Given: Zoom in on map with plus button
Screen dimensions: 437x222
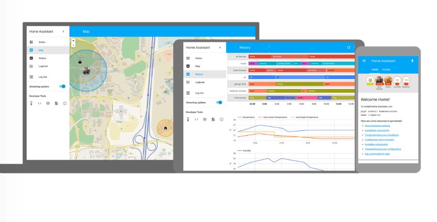Looking at the screenshot, I should (73, 40).
